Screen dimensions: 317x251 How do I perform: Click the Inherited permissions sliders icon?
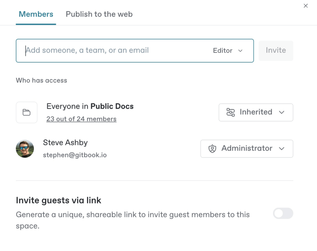pyautogui.click(x=231, y=112)
